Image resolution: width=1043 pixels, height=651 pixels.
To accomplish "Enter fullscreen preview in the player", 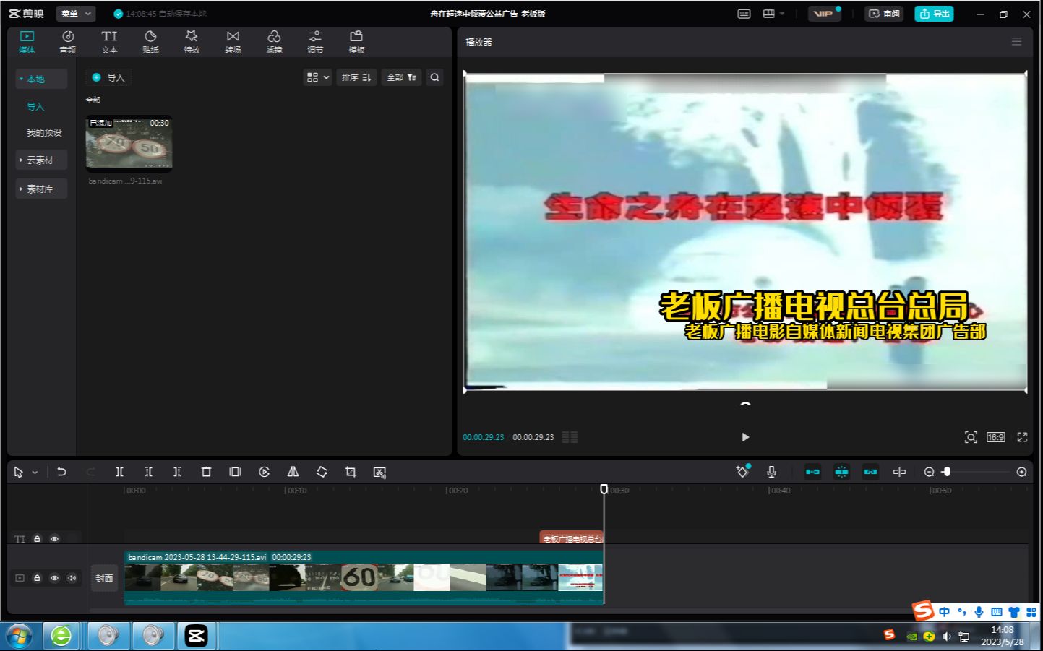I will point(1022,437).
